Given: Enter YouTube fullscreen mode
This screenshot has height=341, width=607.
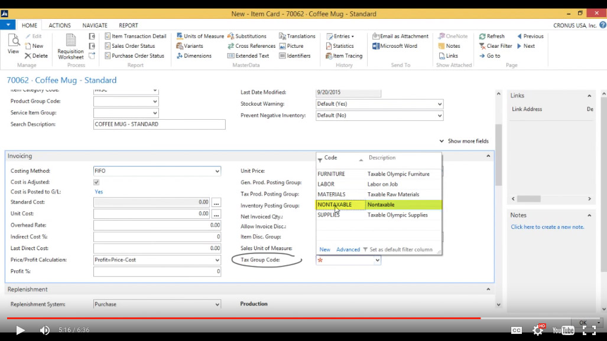Looking at the screenshot, I should click(589, 330).
